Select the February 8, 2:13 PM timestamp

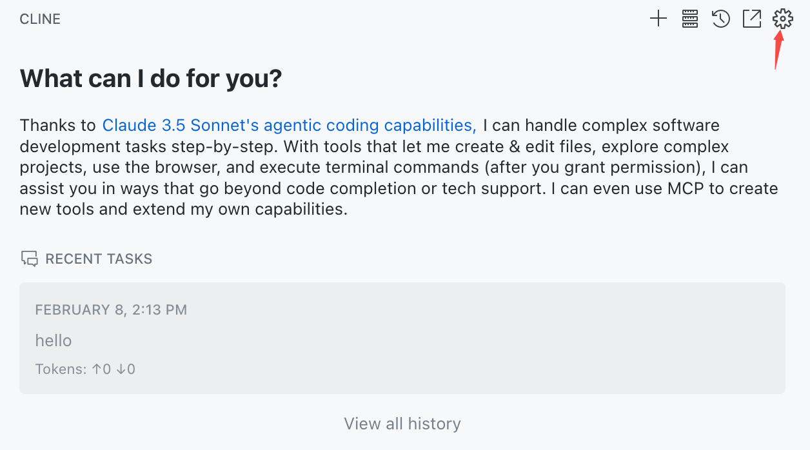pos(111,310)
